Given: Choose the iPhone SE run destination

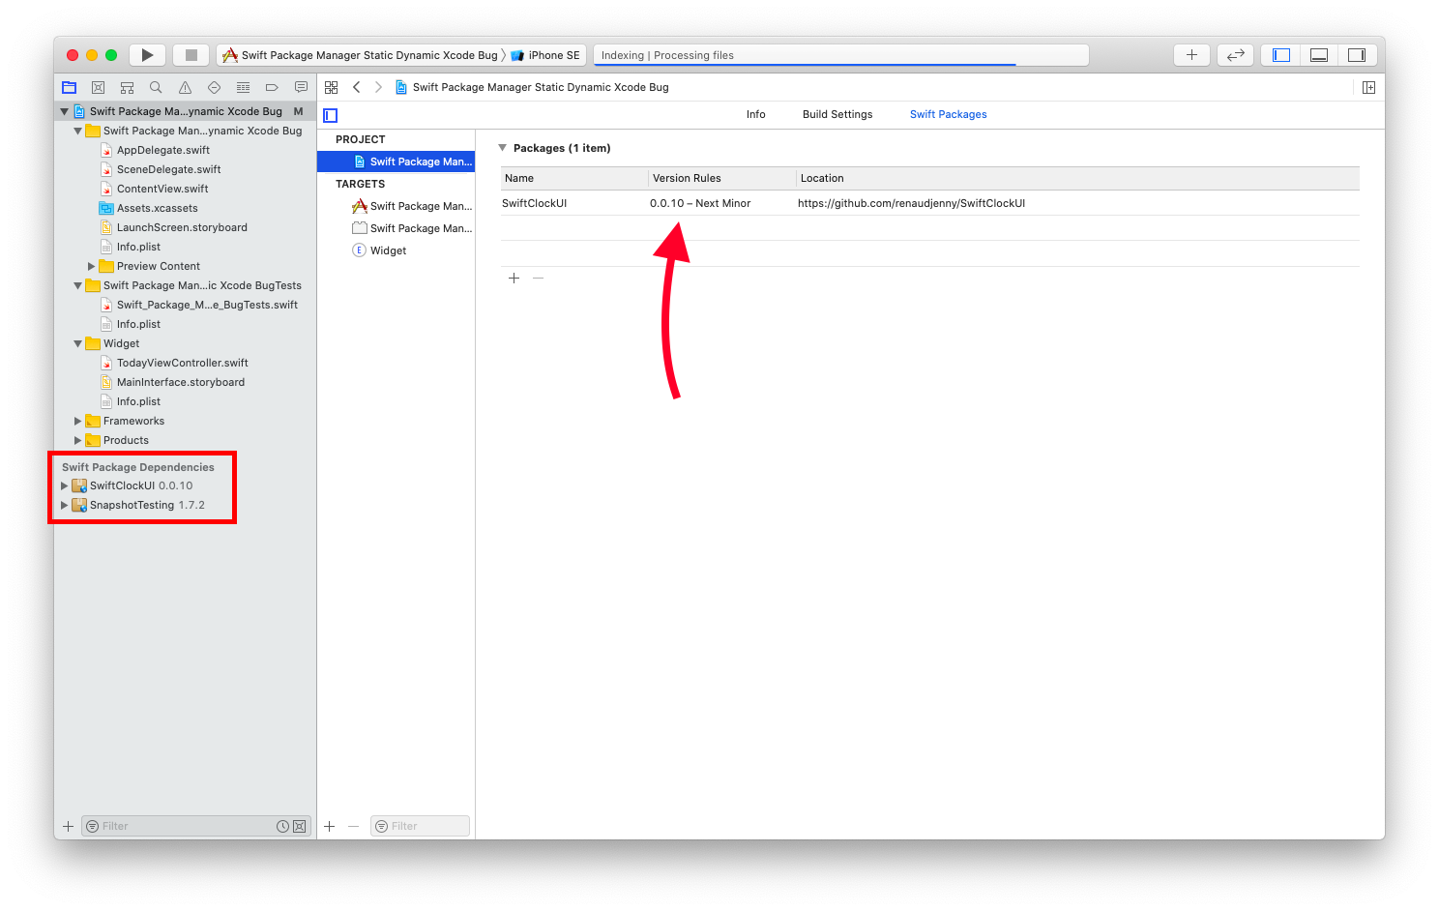Looking at the screenshot, I should click(x=545, y=55).
